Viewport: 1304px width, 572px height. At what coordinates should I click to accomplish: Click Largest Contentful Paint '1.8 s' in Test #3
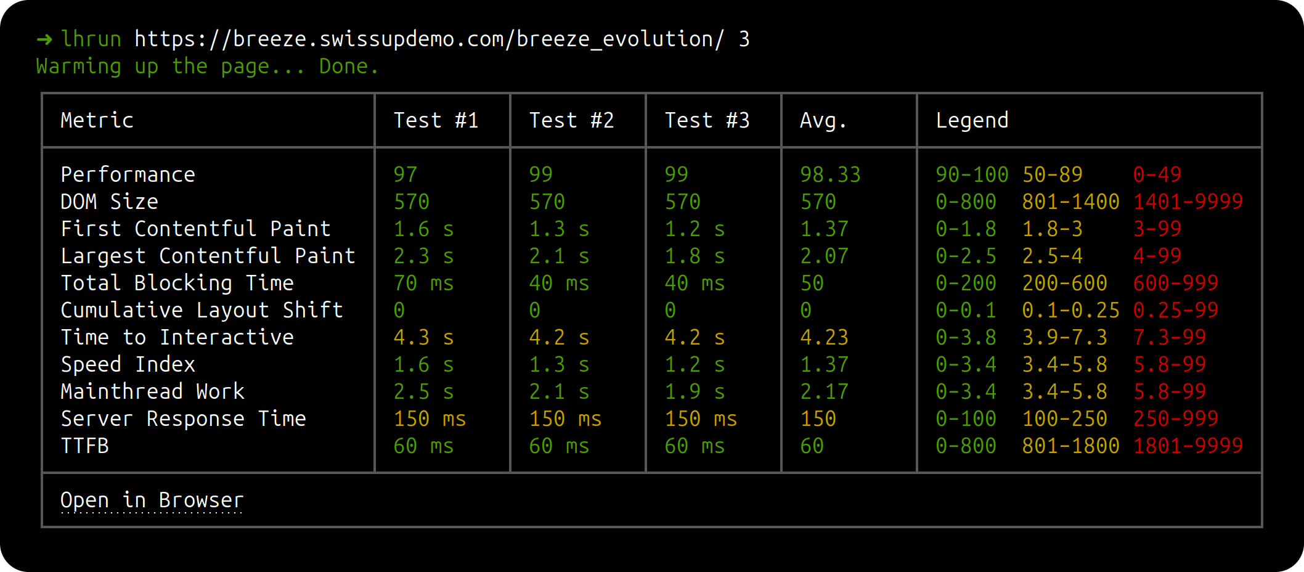[x=695, y=256]
